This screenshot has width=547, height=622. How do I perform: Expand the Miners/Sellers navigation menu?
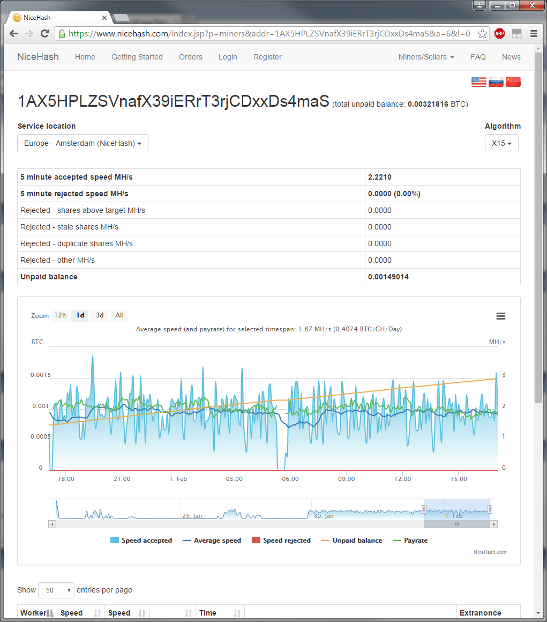(x=426, y=57)
